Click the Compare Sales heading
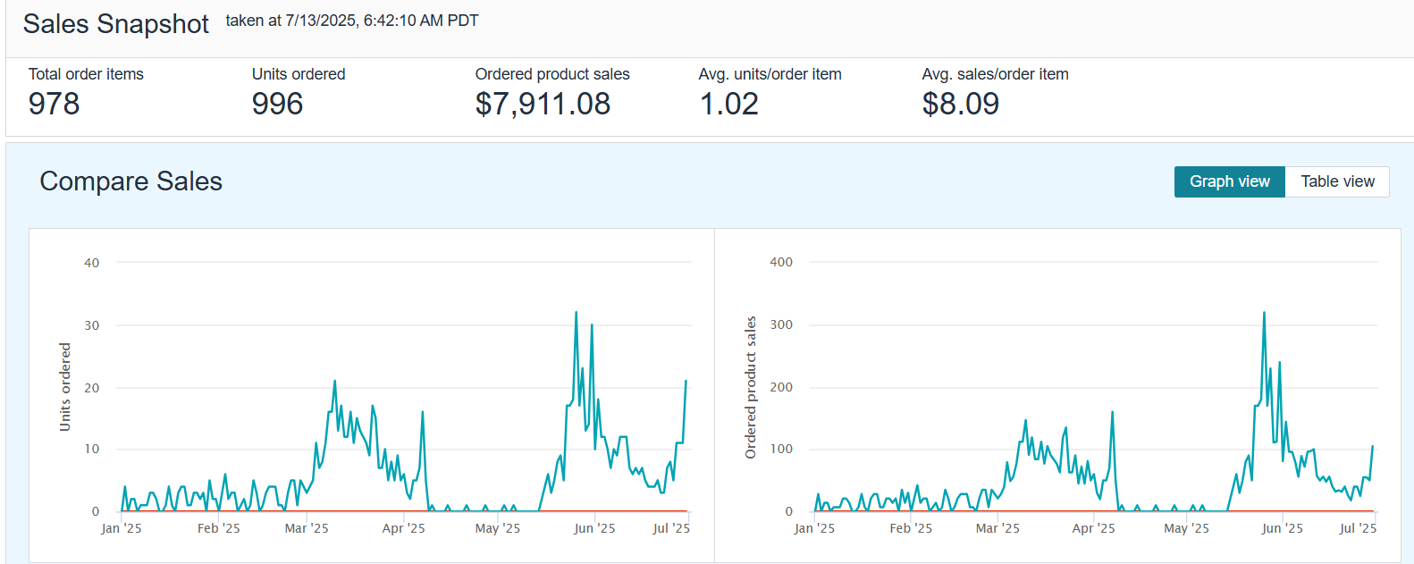Viewport: 1414px width, 564px height. pyautogui.click(x=131, y=181)
